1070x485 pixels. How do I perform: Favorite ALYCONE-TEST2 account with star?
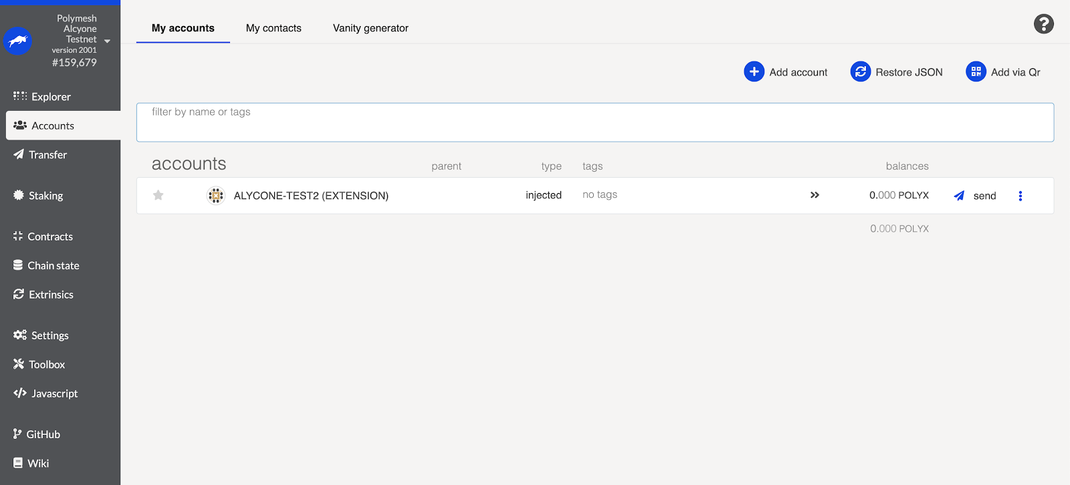pos(158,195)
